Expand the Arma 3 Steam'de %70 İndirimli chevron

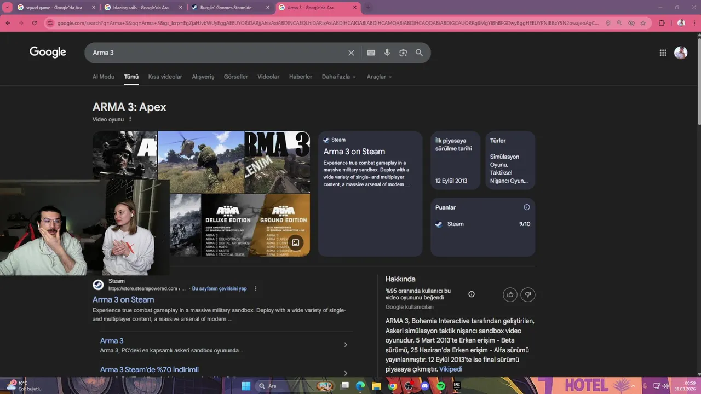346,373
